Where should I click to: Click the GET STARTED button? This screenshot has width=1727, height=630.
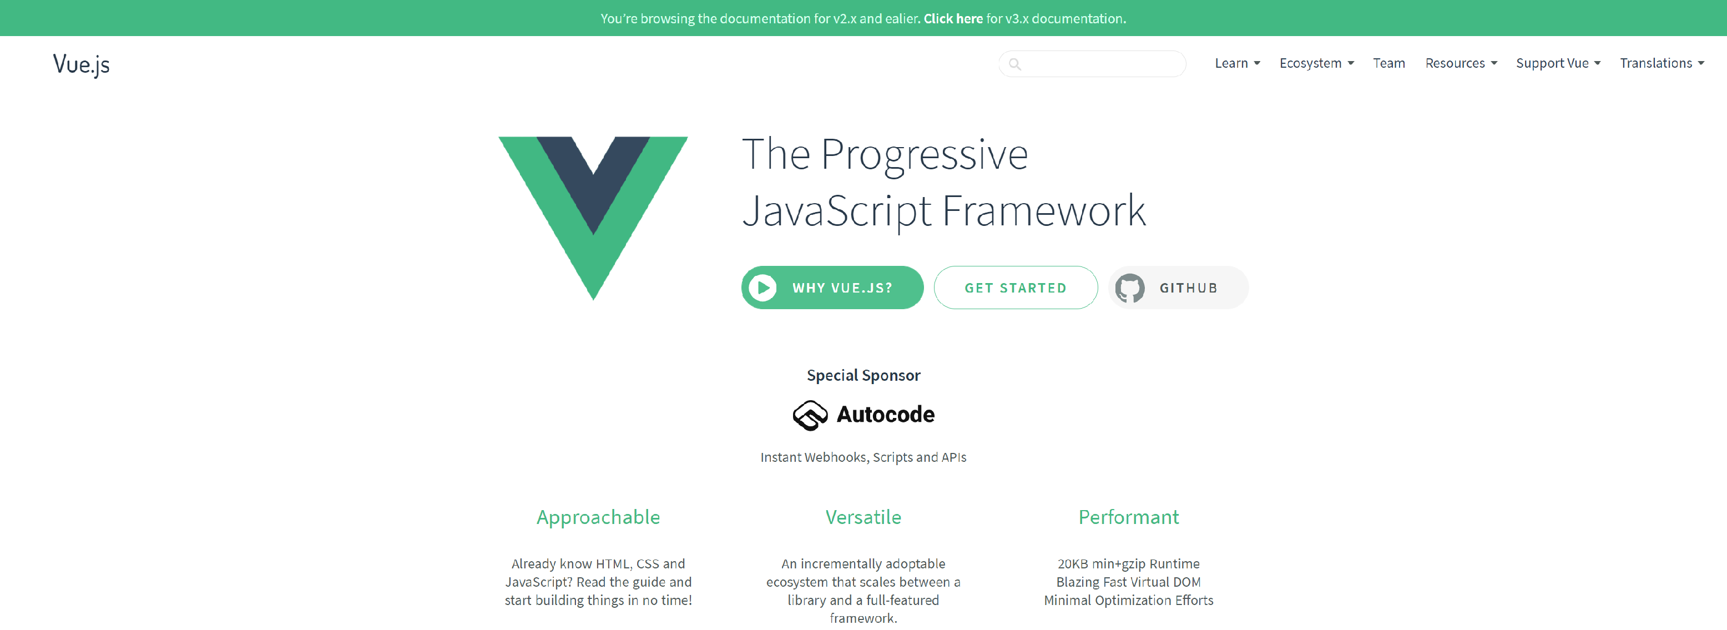1015,288
